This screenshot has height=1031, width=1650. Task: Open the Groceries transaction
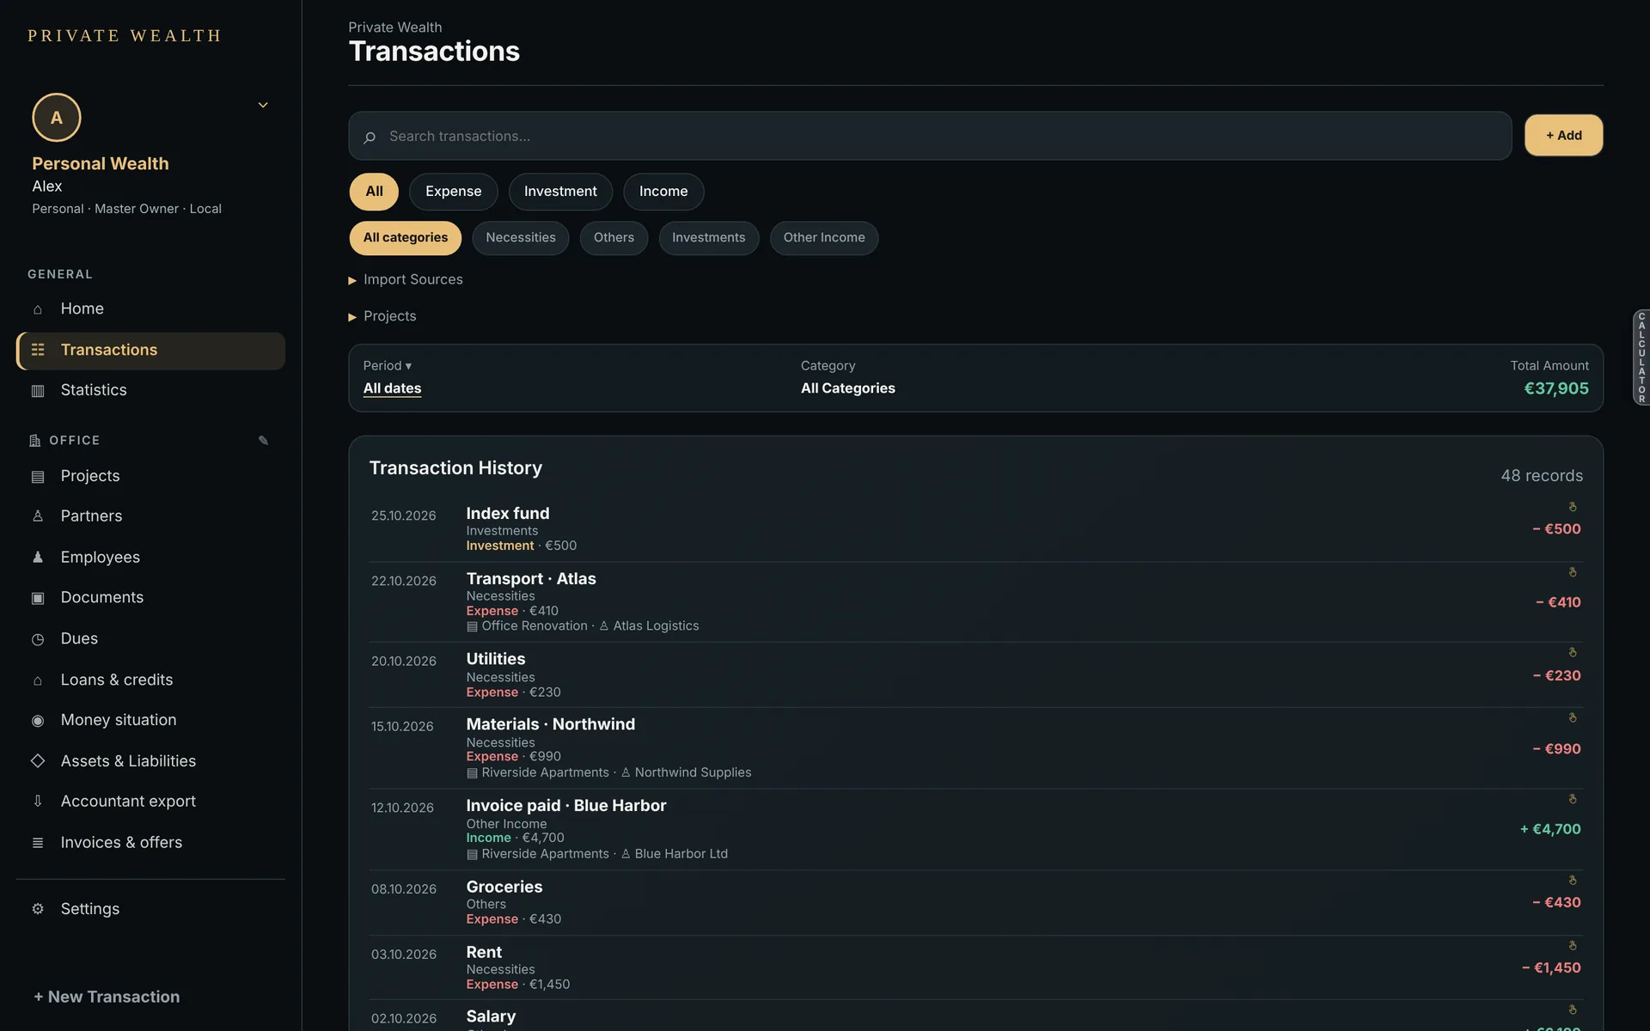[x=975, y=903]
